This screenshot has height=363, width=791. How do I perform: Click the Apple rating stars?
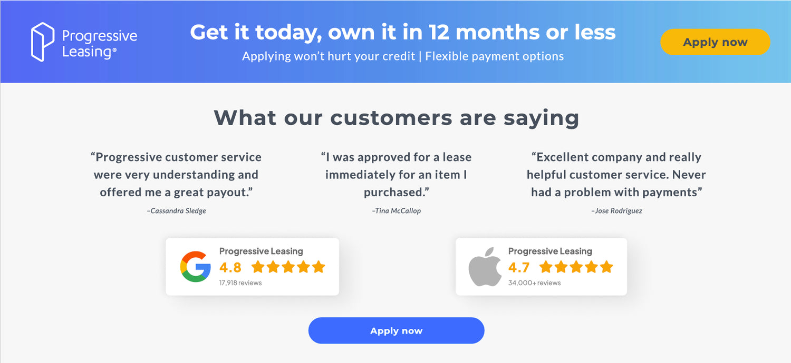point(576,267)
